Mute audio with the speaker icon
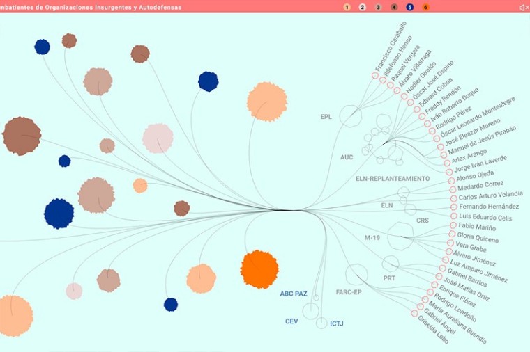Image resolution: width=530 pixels, height=352 pixels. tap(524, 8)
